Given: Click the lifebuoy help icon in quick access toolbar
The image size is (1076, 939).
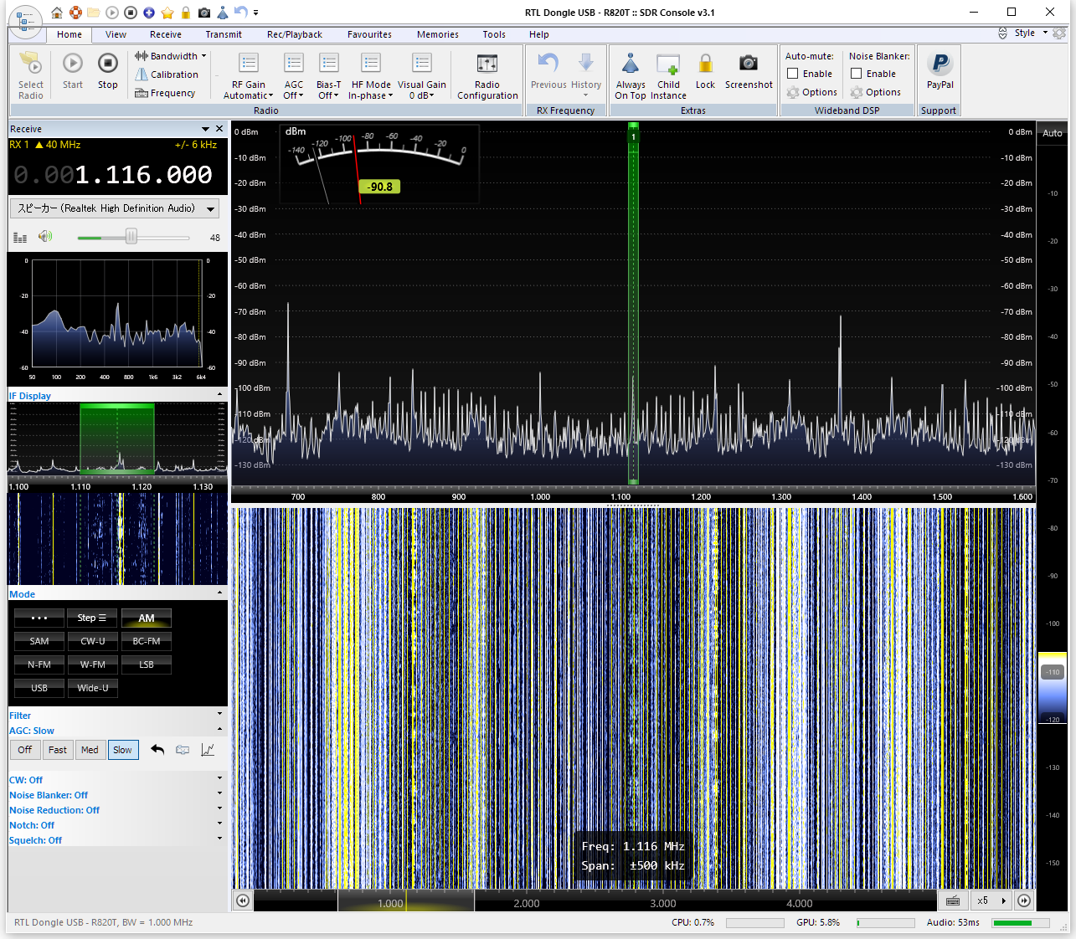Looking at the screenshot, I should coord(75,13).
